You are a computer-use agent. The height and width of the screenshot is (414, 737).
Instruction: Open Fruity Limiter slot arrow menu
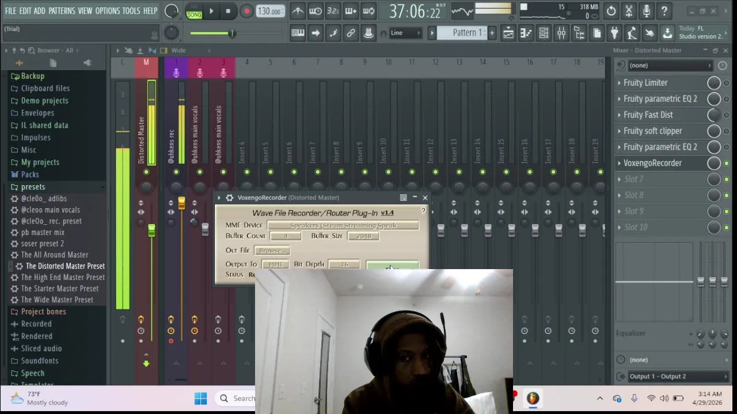point(620,83)
